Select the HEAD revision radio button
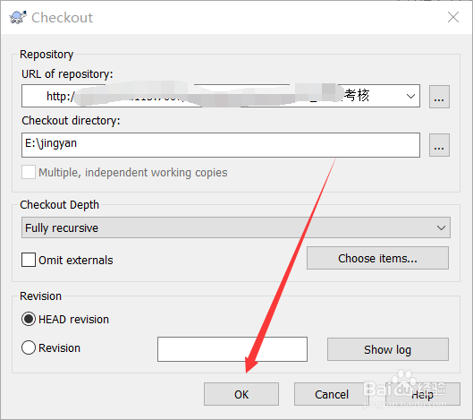 coord(29,319)
